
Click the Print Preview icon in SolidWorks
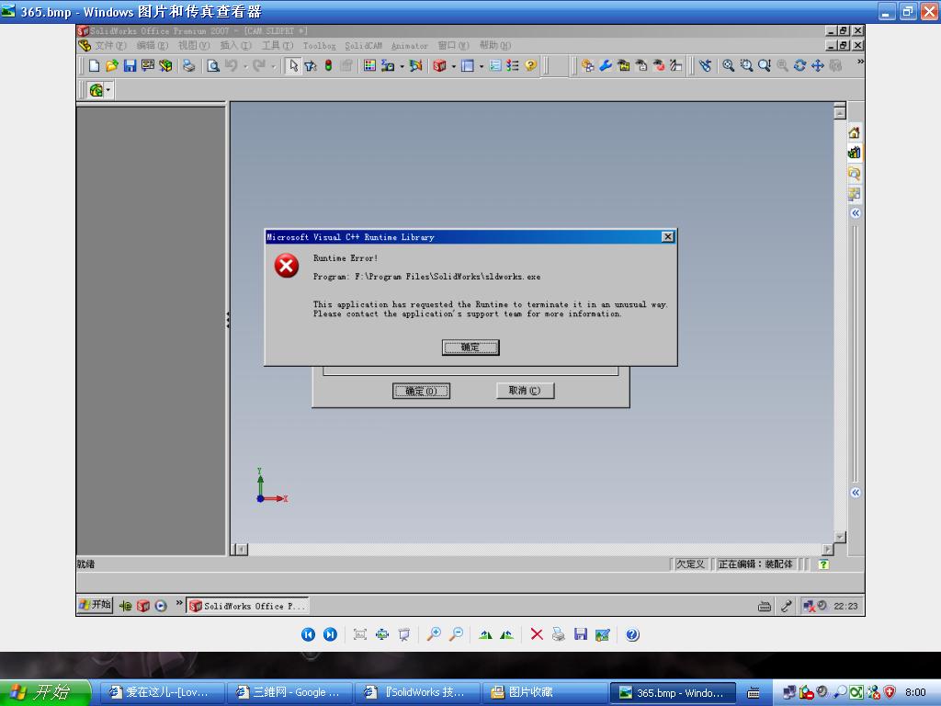213,65
